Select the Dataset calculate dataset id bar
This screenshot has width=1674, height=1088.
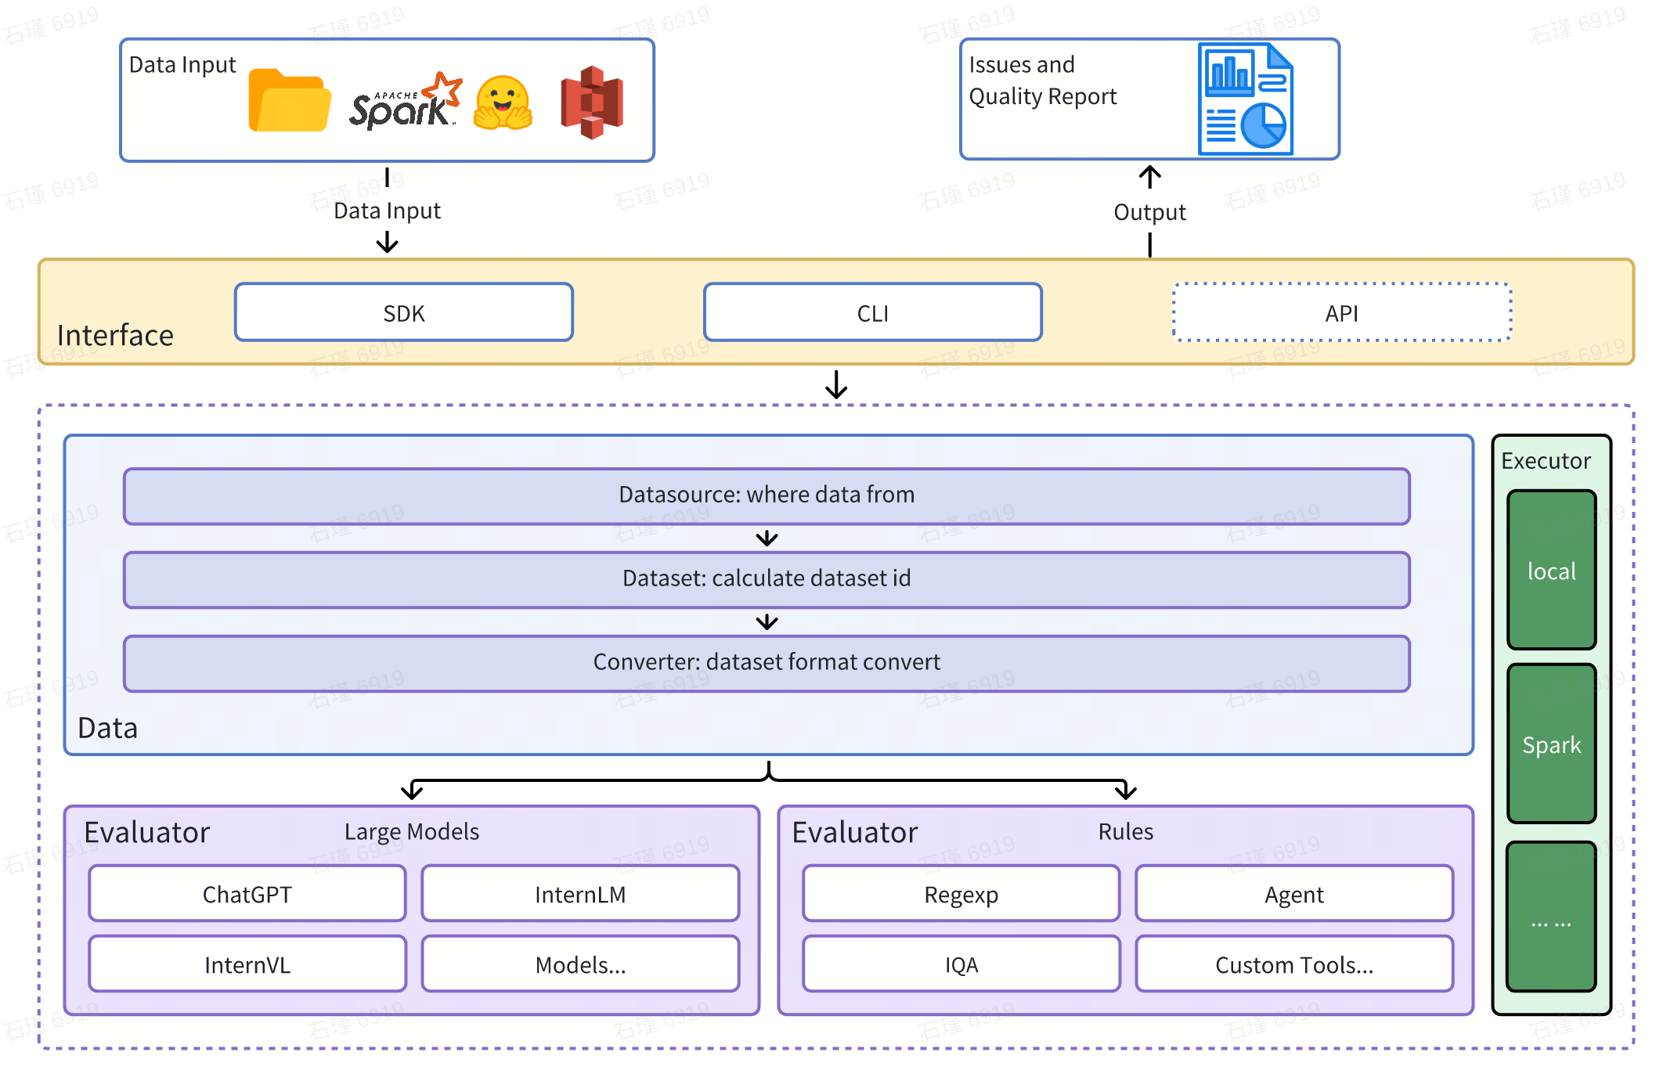pos(766,579)
